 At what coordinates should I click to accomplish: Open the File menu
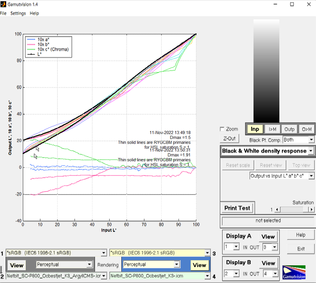[3, 13]
